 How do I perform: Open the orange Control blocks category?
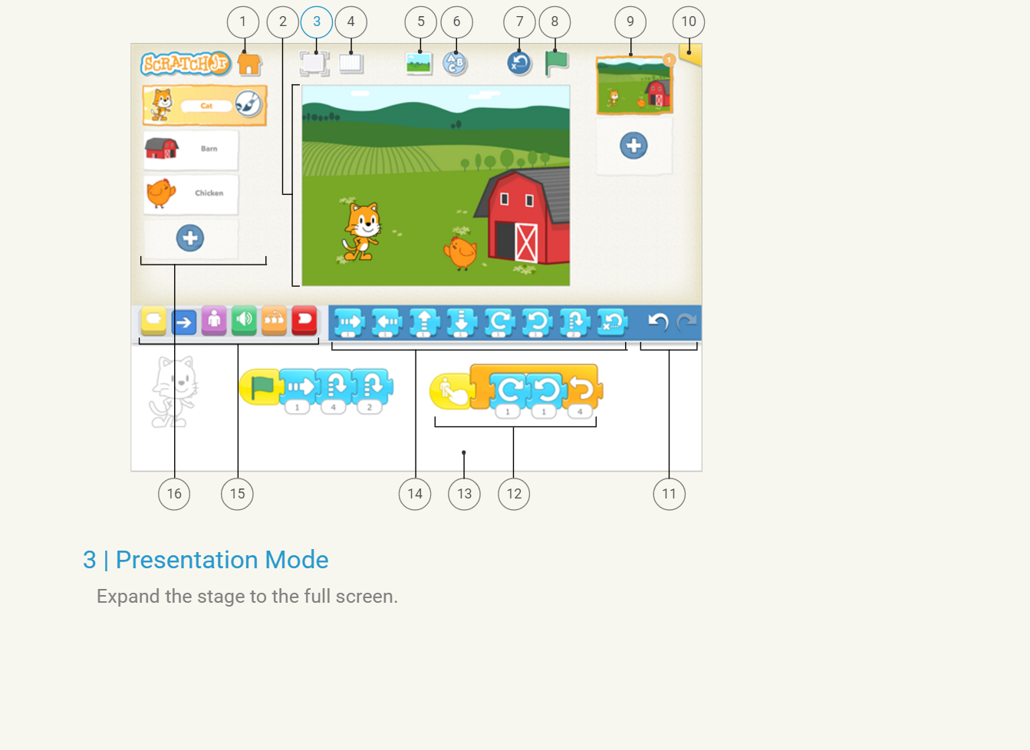click(x=274, y=321)
